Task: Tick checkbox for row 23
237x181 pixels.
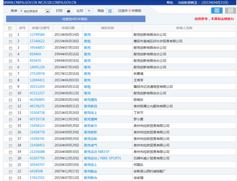Action: (10, 178)
